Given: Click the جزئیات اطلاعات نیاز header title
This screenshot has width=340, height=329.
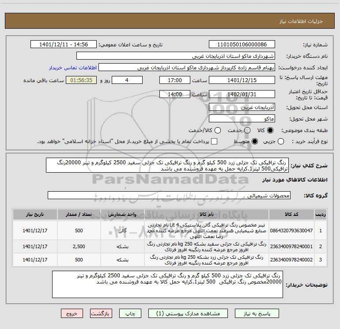Looking at the screenshot, I should click(x=301, y=21).
